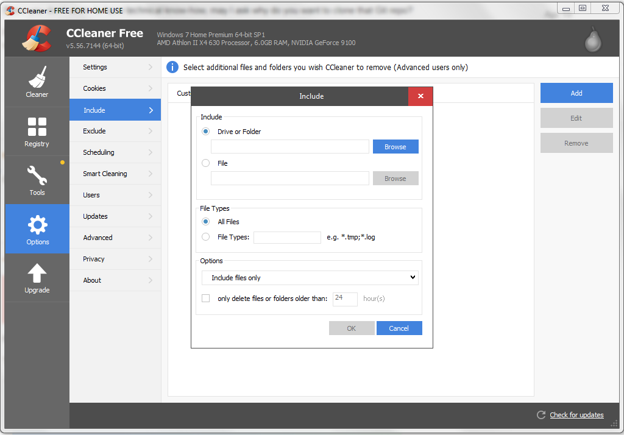
Task: Select the Include options page
Action: coord(115,110)
